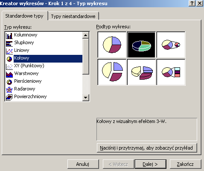Pick the pie-of-pie subtype thumbnail

[x=171, y=45]
